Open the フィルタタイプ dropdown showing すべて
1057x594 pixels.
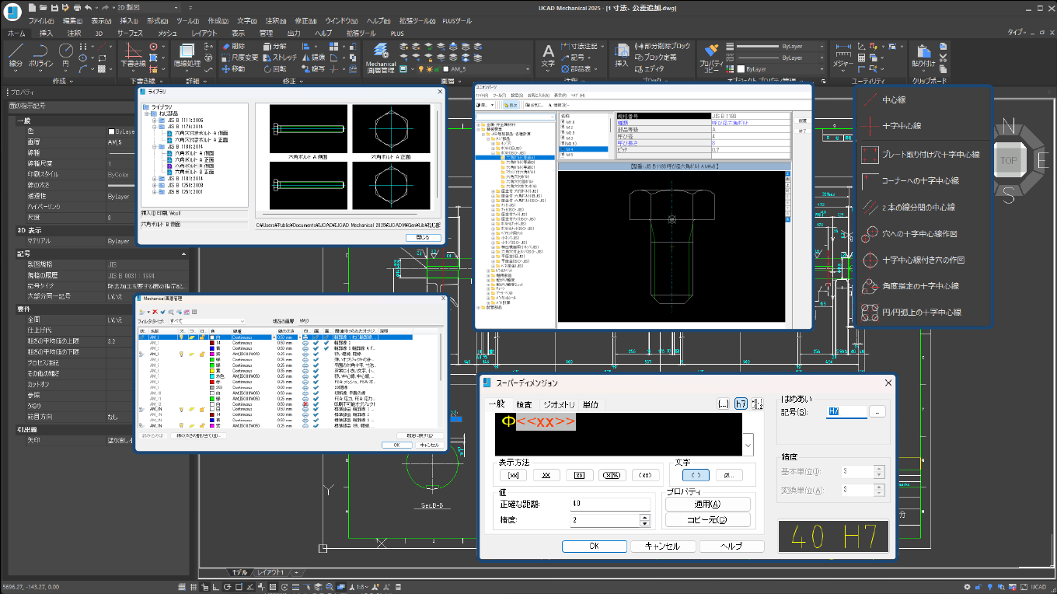click(x=242, y=321)
